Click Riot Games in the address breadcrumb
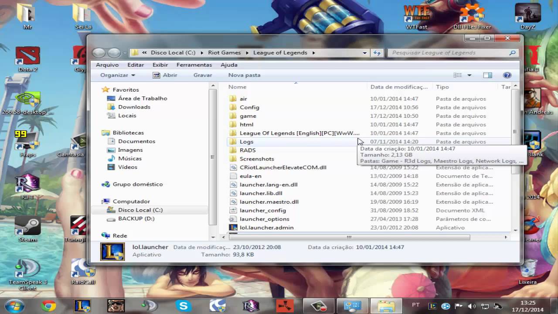Image resolution: width=558 pixels, height=314 pixels. (x=224, y=53)
